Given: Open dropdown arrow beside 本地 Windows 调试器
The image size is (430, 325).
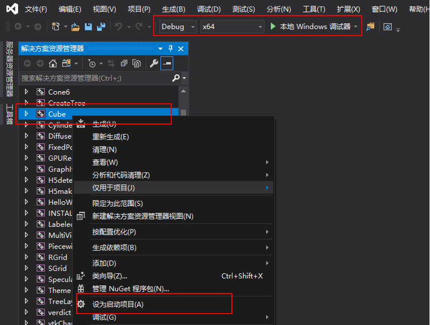Looking at the screenshot, I should [355, 26].
